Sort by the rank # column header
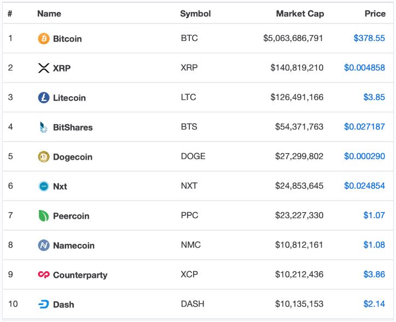The image size is (396, 322). point(10,14)
